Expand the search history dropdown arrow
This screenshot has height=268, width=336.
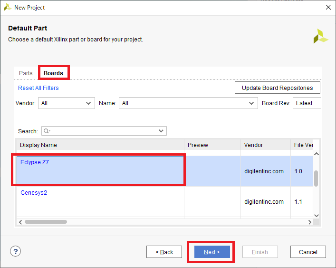point(161,131)
